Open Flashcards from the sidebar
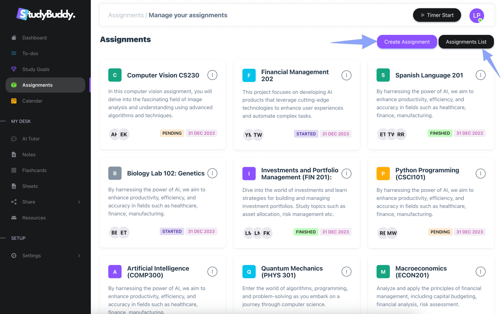Viewport: 503px width, 314px height. (34, 170)
